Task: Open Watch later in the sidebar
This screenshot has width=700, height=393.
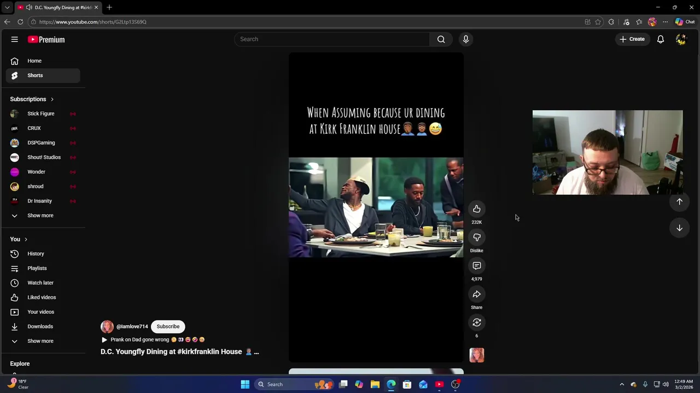Action: coord(43,283)
